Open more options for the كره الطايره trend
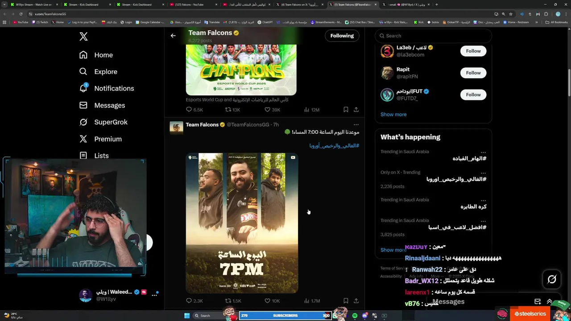The width and height of the screenshot is (571, 321). pos(483,201)
